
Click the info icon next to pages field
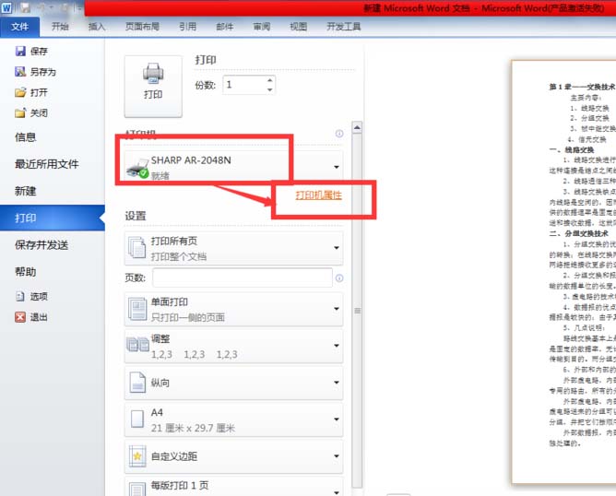[x=339, y=278]
